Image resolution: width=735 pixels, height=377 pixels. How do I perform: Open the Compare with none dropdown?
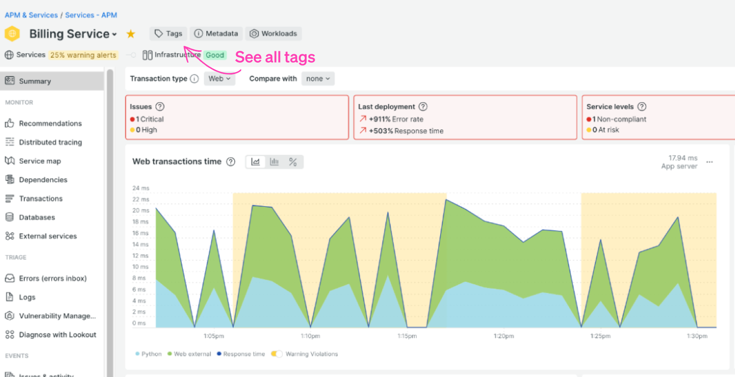click(x=318, y=79)
